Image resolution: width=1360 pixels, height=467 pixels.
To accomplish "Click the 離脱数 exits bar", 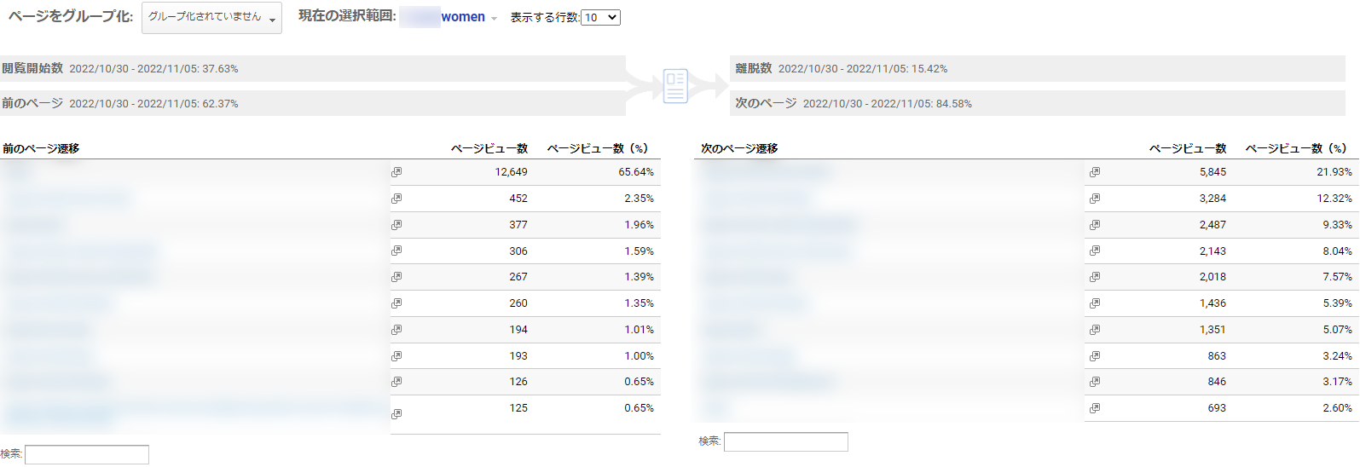I will coord(1037,69).
